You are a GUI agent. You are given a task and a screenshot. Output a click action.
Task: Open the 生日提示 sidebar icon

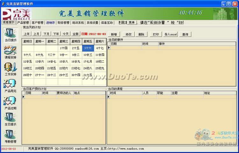point(11,119)
